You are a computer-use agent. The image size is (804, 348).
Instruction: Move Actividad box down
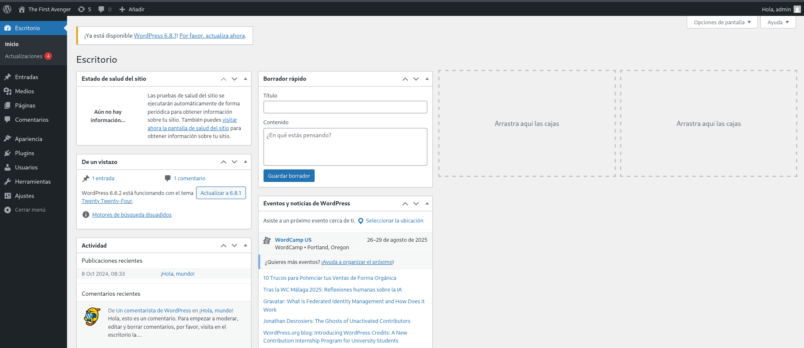tap(235, 246)
